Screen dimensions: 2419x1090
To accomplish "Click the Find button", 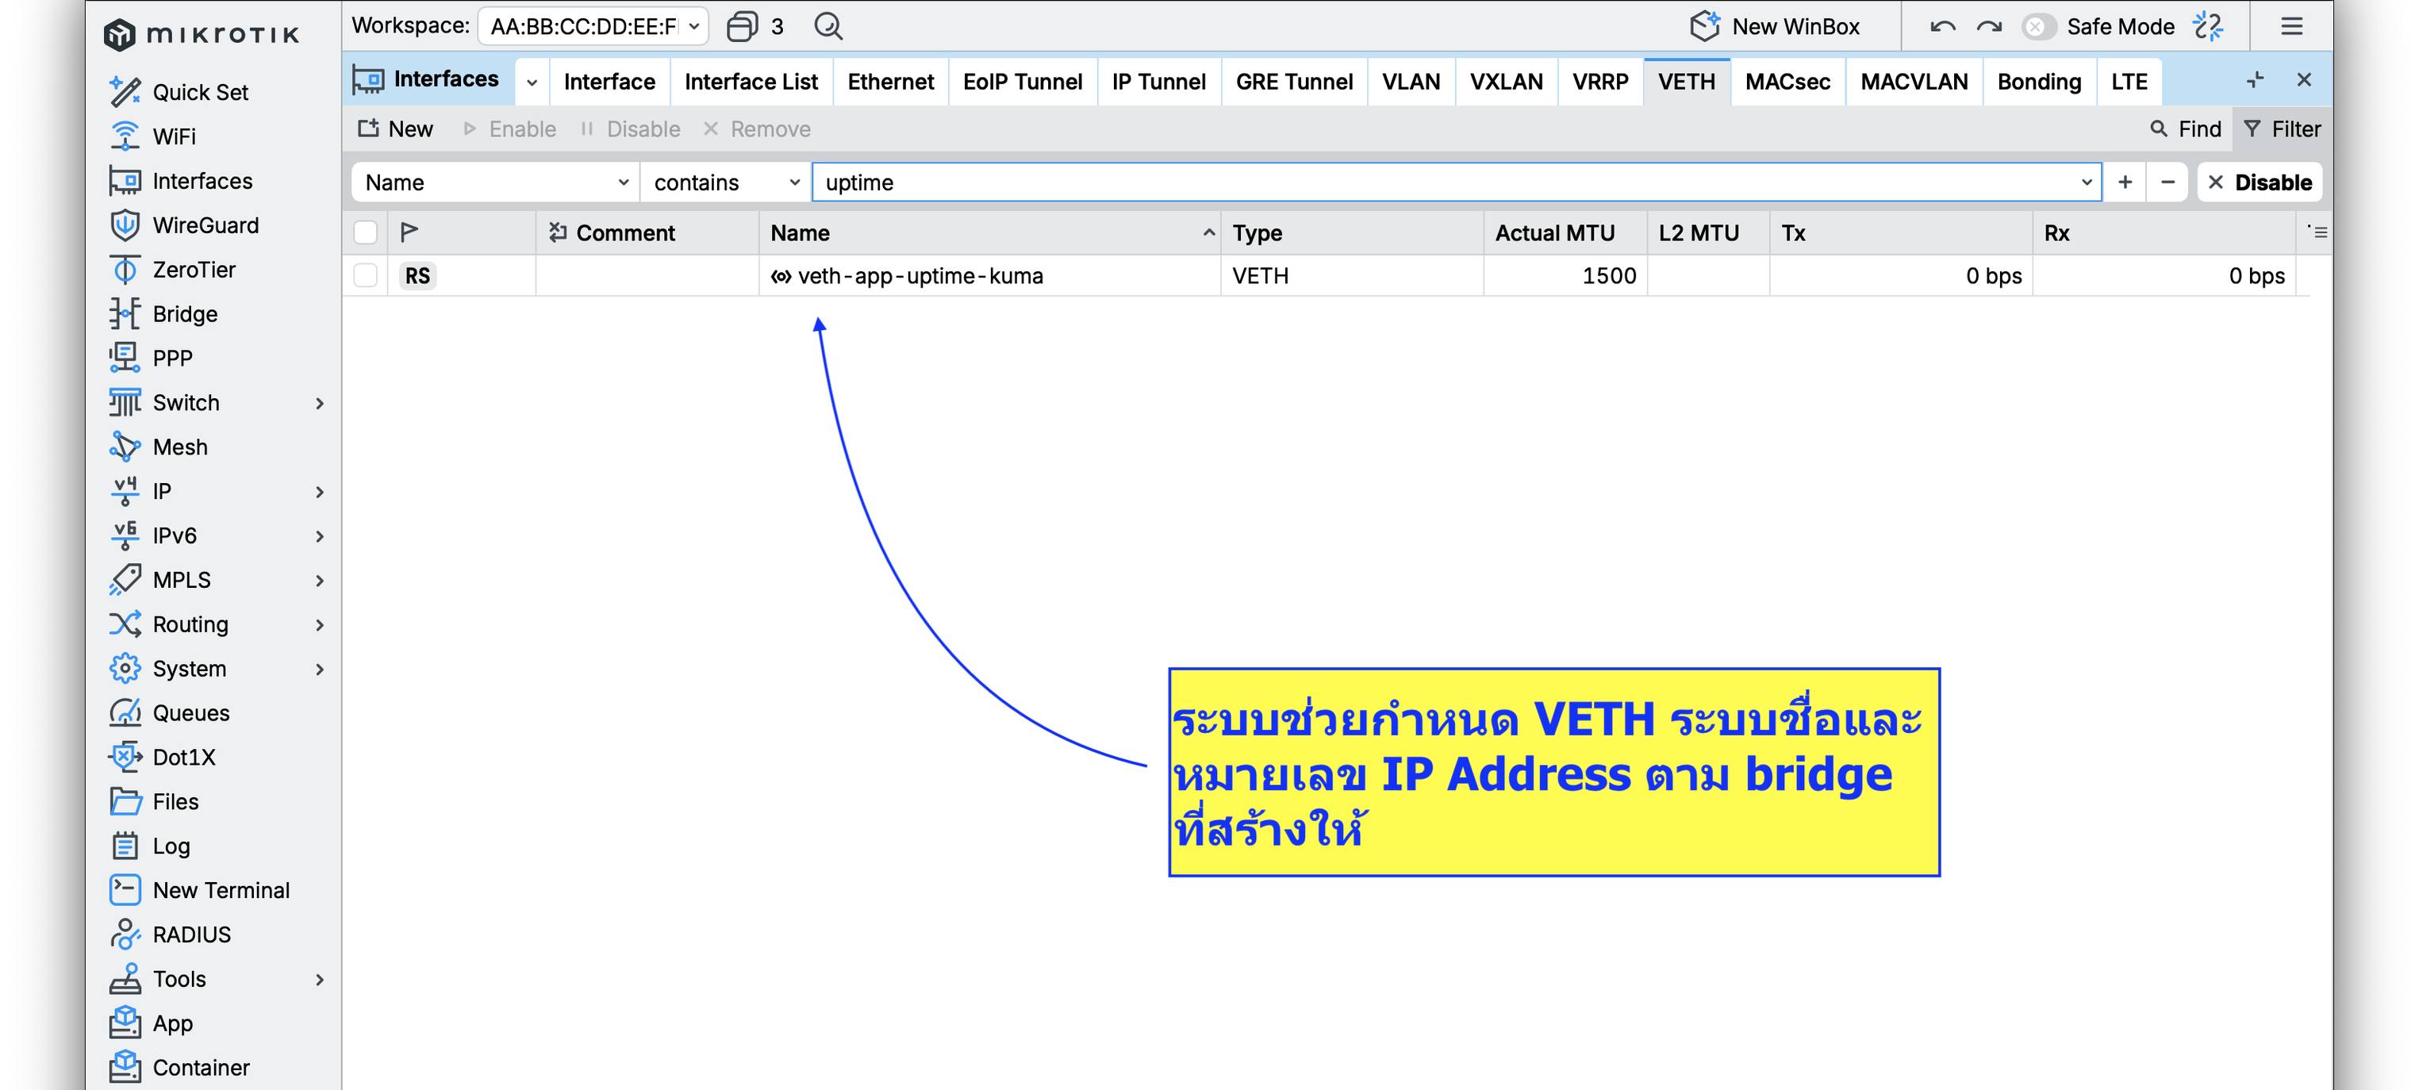I will point(2185,129).
